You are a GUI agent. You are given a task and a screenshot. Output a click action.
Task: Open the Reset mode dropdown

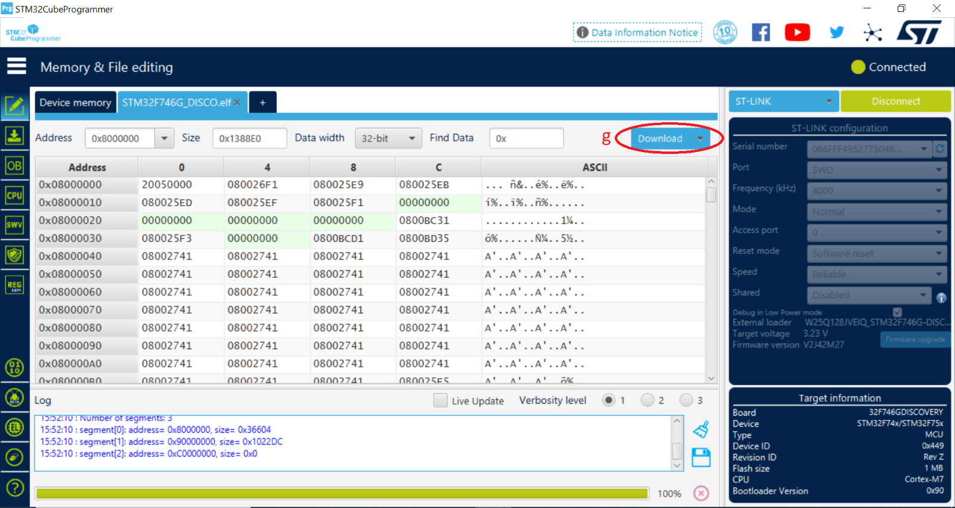tap(877, 253)
